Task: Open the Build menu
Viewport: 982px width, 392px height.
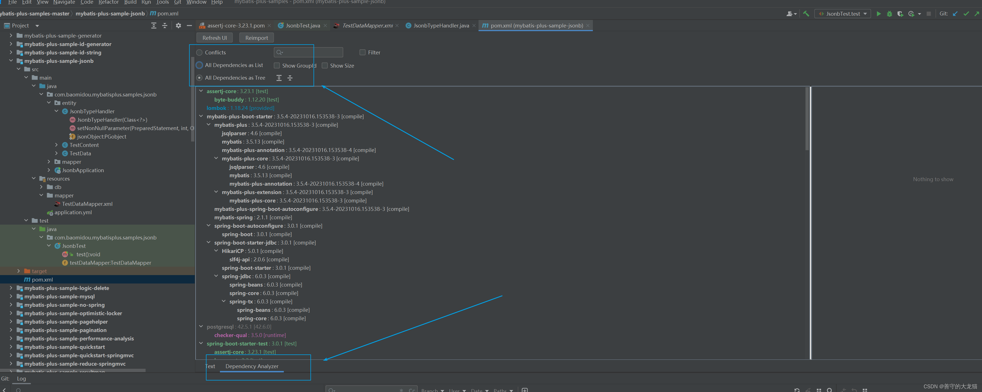Action: click(130, 2)
